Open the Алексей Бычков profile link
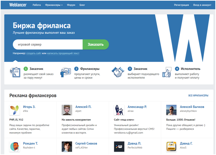 192,107
